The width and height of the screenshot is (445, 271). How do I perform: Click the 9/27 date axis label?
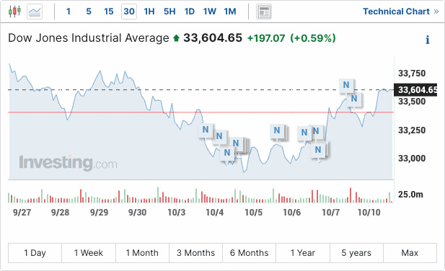(22, 213)
